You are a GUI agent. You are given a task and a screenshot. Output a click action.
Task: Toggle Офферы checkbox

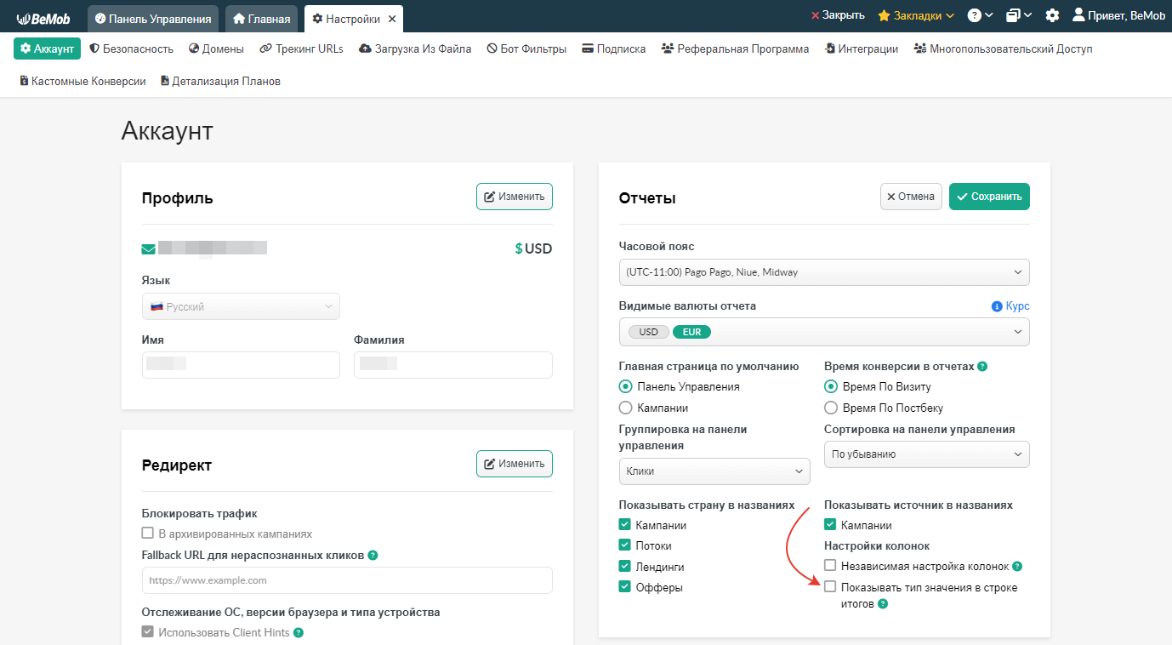point(624,587)
